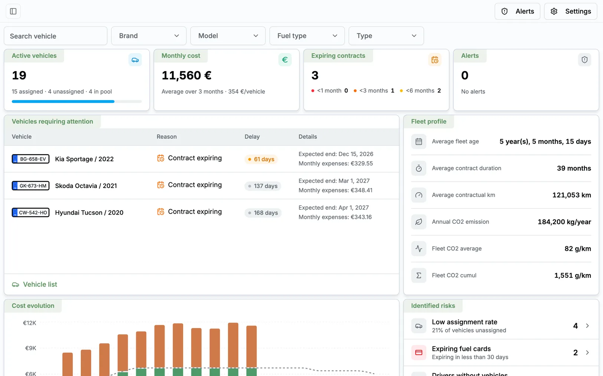The width and height of the screenshot is (603, 376).
Task: Click the 168 days delay badge
Action: (x=263, y=213)
